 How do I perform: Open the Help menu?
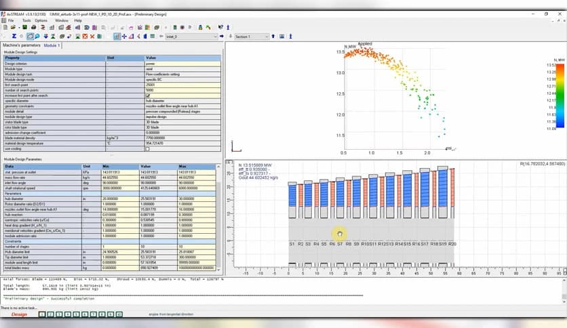[x=78, y=20]
